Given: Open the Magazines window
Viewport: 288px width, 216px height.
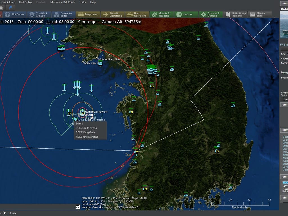Looking at the screenshot, I should pos(88,15).
